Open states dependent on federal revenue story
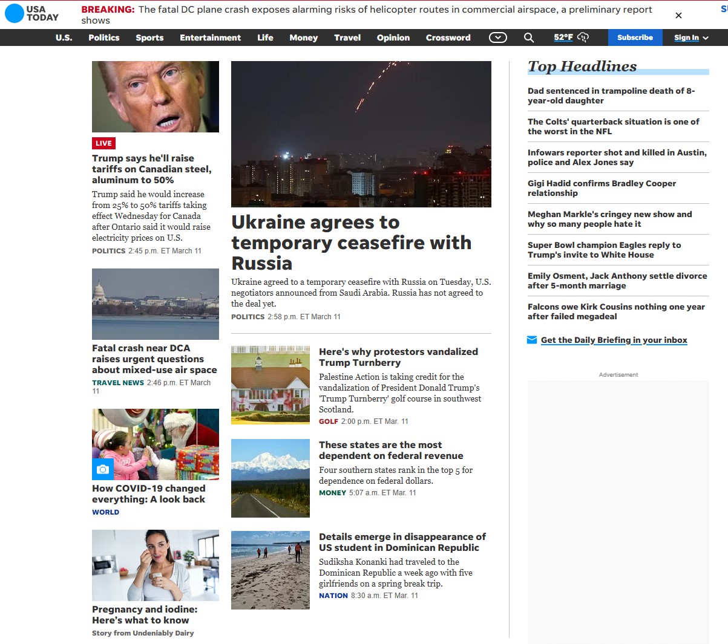The width and height of the screenshot is (728, 644). 391,450
